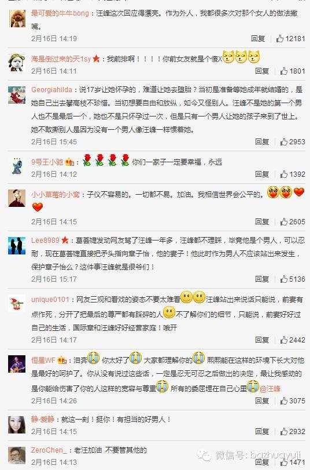The image size is (310, 470).
Task: Reply to 小小草莓的小窝's comment
Action: point(262,221)
